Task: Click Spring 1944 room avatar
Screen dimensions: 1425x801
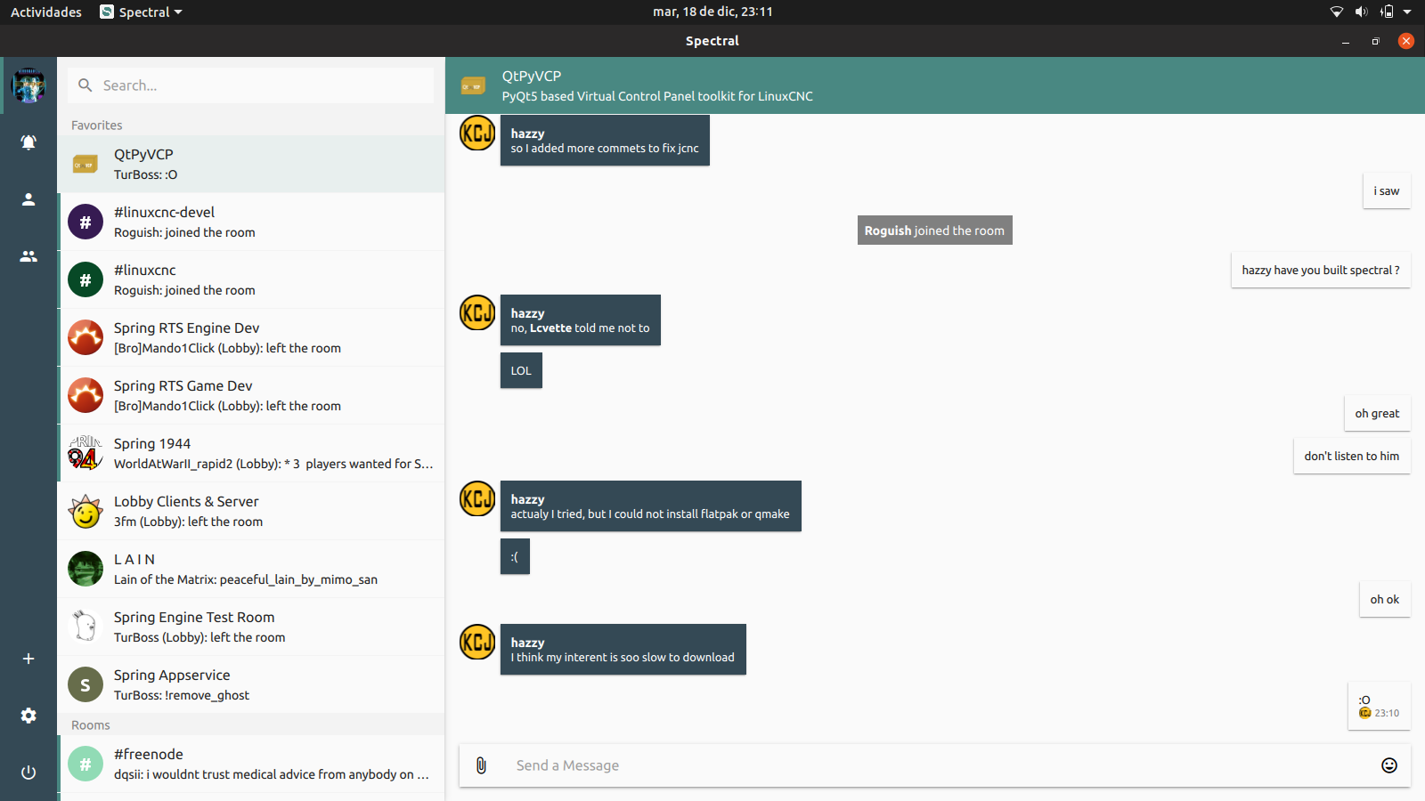Action: (x=85, y=453)
